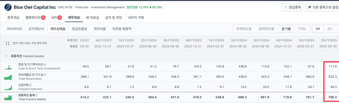Select the TTM period option
The width and height of the screenshot is (339, 103).
(x=302, y=29)
